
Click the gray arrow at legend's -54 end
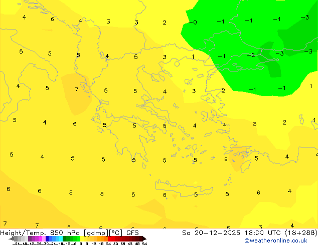[x=12, y=238]
